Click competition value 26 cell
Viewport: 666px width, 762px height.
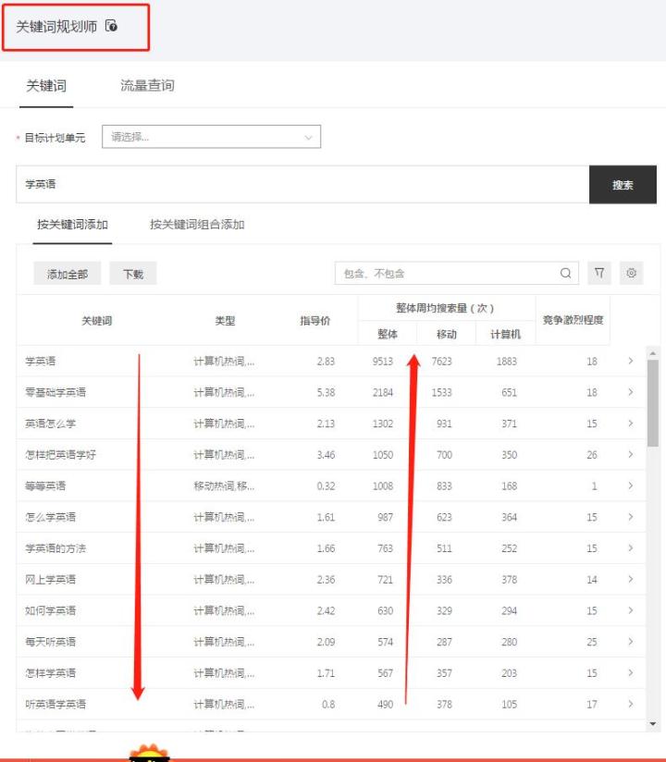(592, 454)
